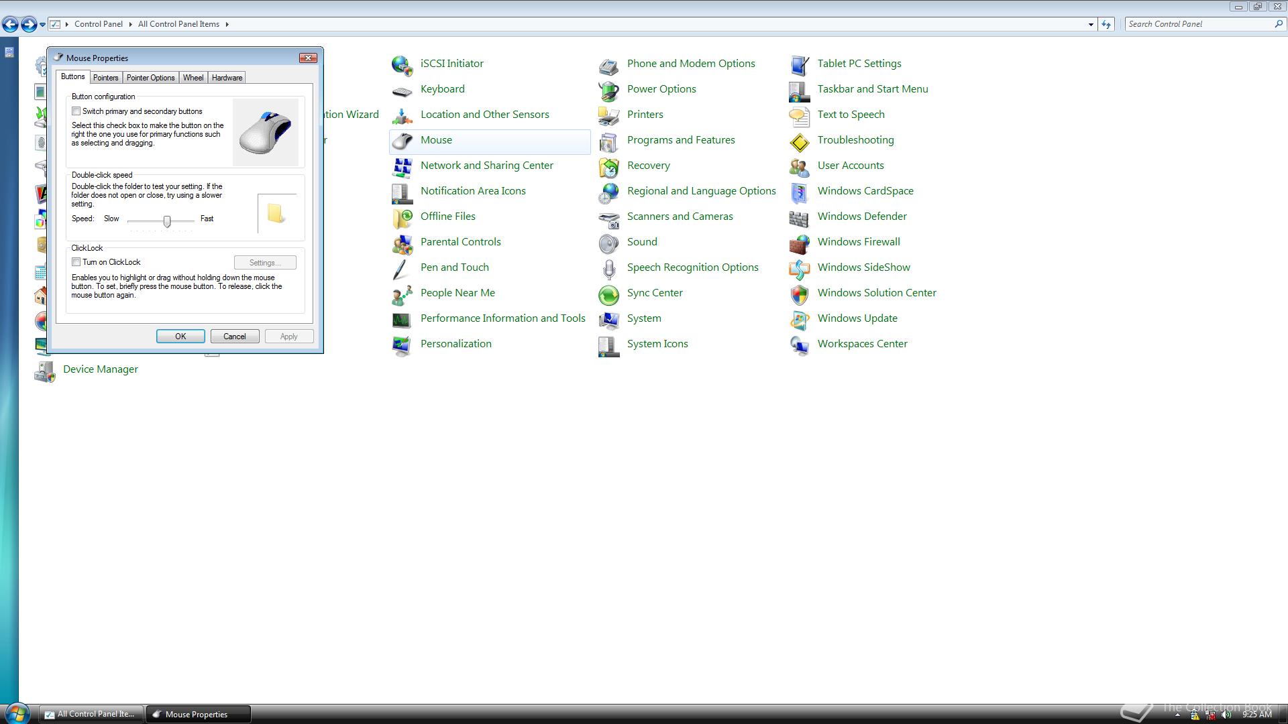Image resolution: width=1288 pixels, height=724 pixels.
Task: Open the Workspaces Center link
Action: coord(863,344)
